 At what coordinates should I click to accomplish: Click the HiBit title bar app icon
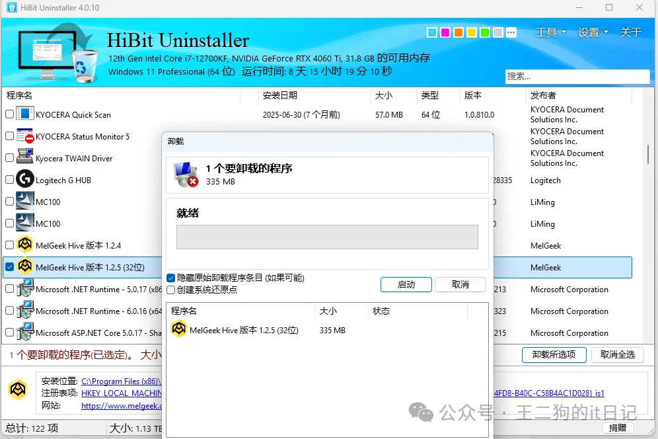click(x=12, y=7)
